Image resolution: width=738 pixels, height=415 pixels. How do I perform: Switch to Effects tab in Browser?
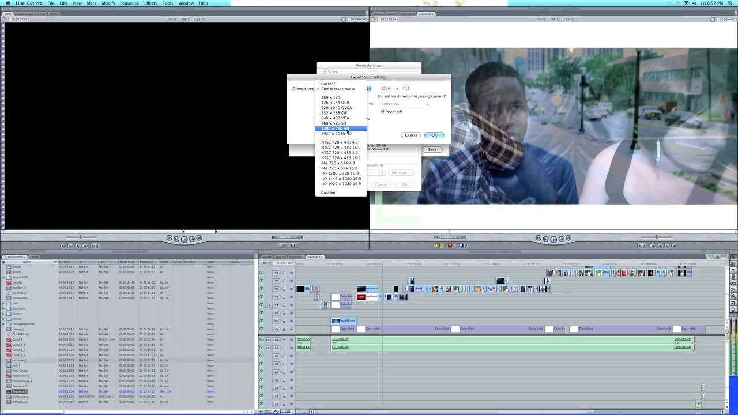(35, 256)
